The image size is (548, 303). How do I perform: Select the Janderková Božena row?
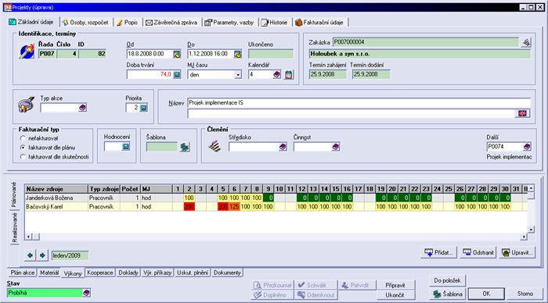point(276,198)
